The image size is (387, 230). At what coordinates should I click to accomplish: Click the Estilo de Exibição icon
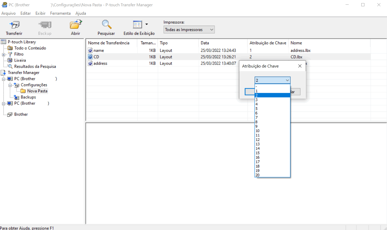[x=137, y=24]
